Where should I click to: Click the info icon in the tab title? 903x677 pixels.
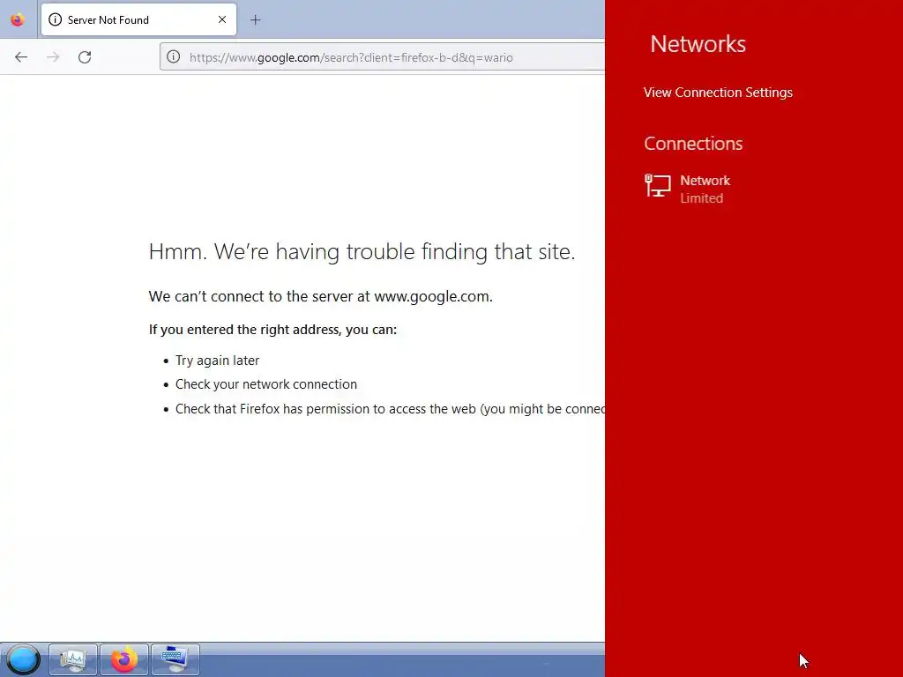tap(56, 19)
